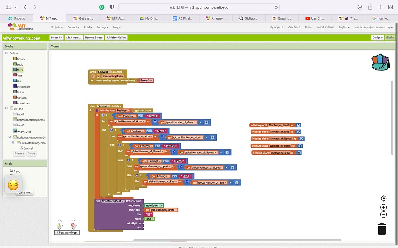The width and height of the screenshot is (398, 248).
Task: Click the zoom-out icon in the blocks viewer
Action: point(383,215)
